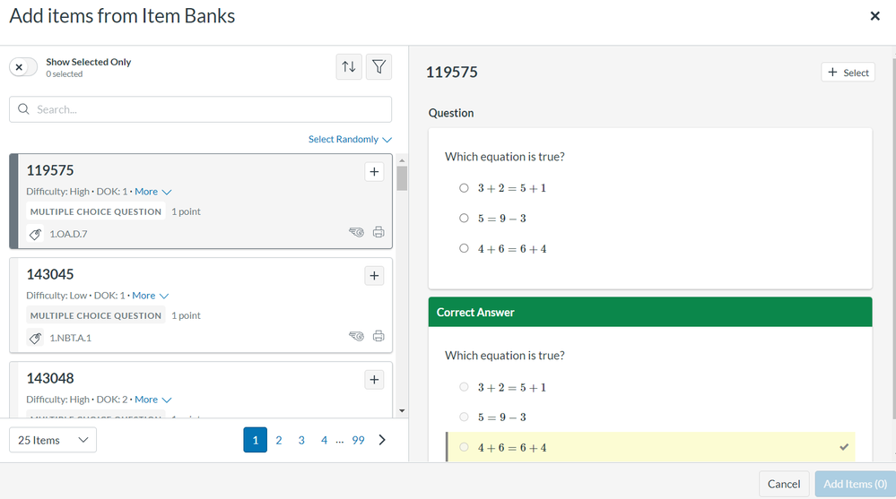The height and width of the screenshot is (499, 896).
Task: Click the print icon for item 119575
Action: point(378,233)
